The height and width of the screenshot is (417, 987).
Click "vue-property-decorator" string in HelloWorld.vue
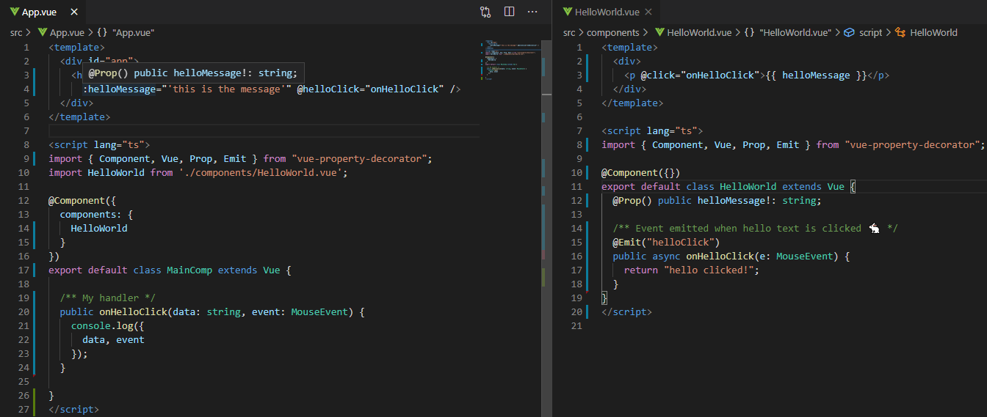tap(914, 144)
